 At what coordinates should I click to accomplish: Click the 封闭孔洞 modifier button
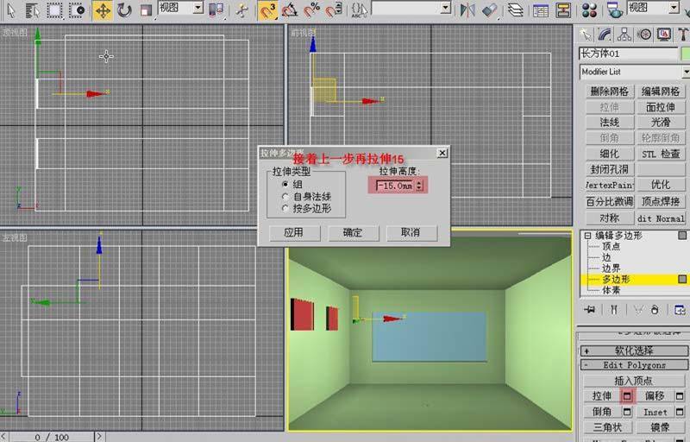pyautogui.click(x=610, y=169)
